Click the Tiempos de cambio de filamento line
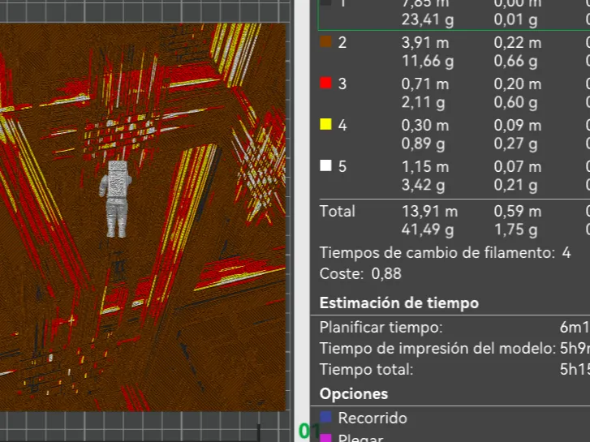590x442 pixels. click(445, 253)
